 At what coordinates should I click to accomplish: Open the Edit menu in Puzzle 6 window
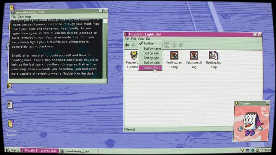[133, 39]
